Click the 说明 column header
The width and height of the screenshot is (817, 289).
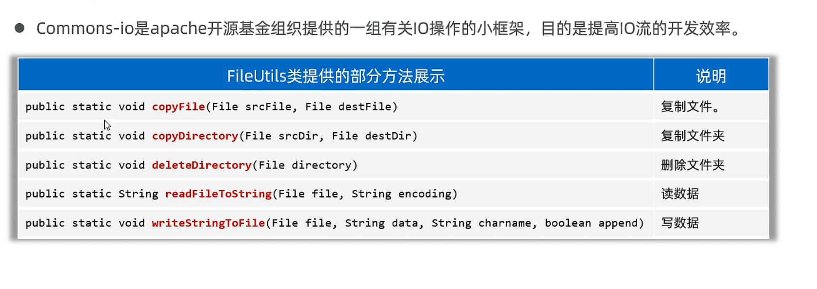click(x=711, y=76)
